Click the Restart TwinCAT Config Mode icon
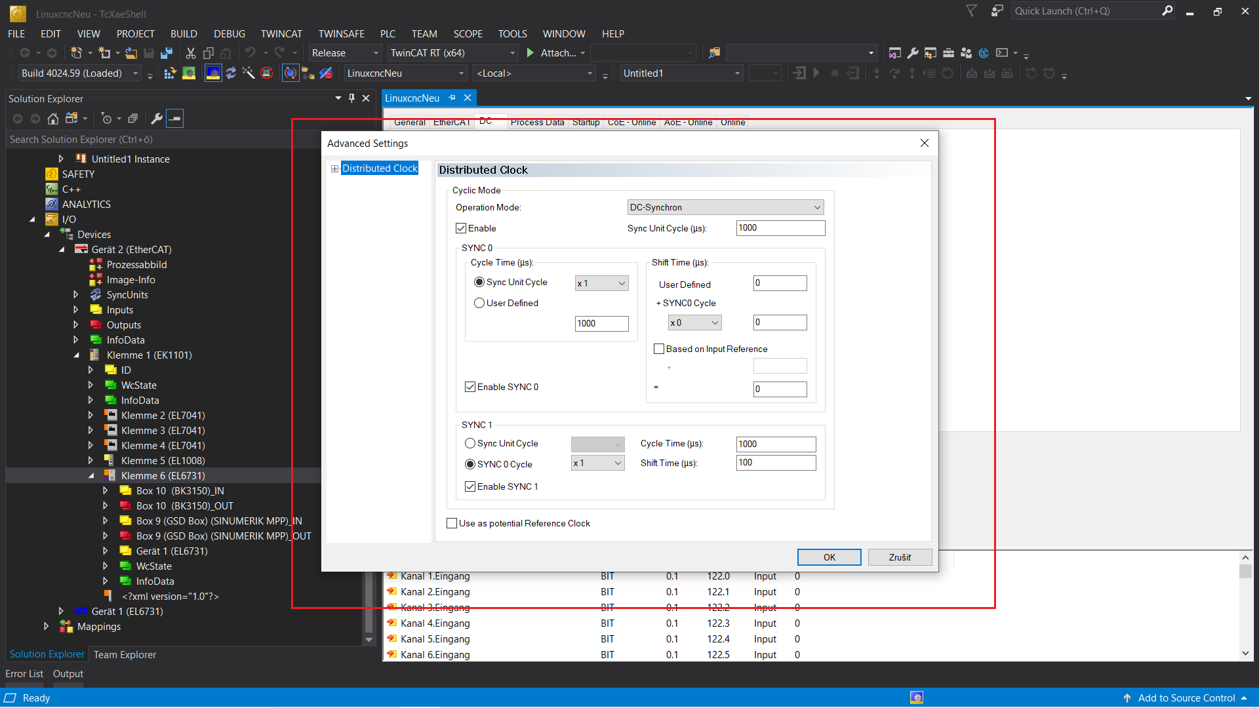The width and height of the screenshot is (1259, 708). pos(213,73)
